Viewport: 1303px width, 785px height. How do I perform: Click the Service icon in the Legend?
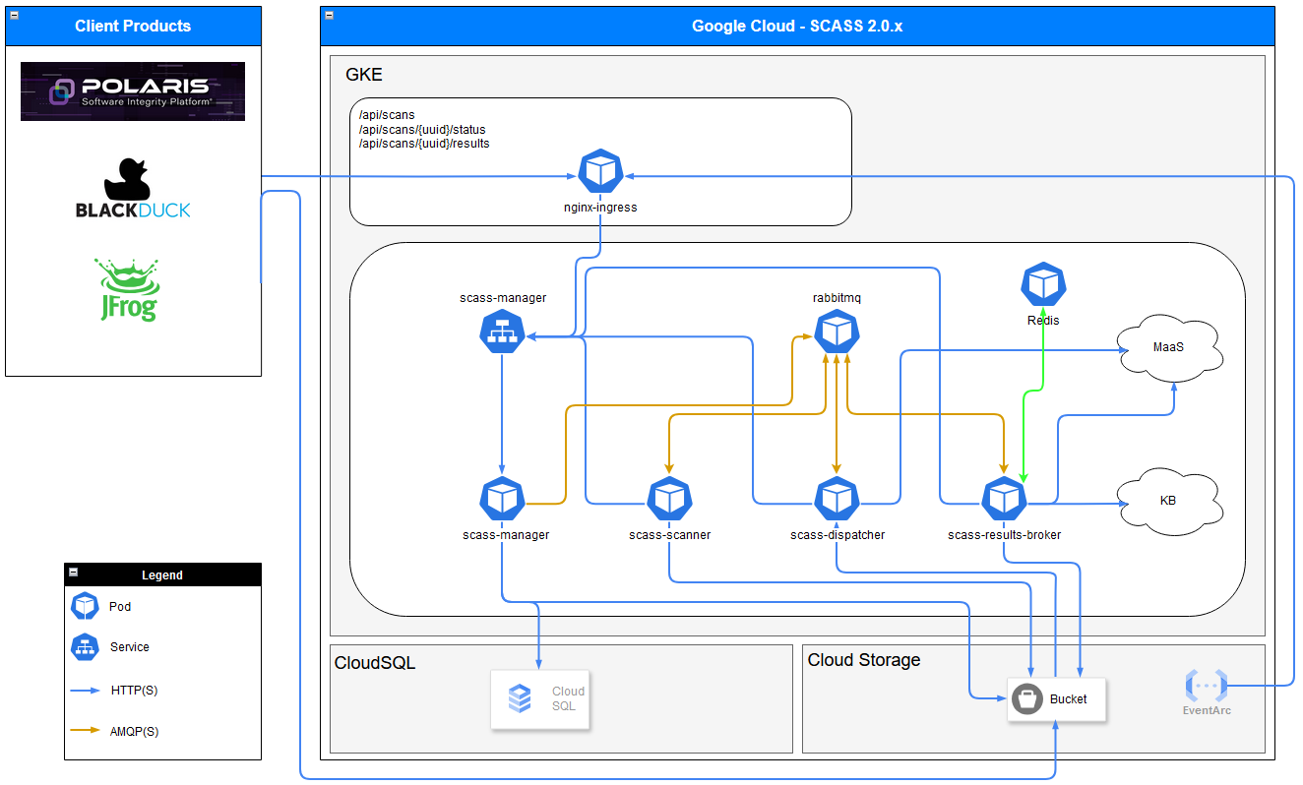(x=86, y=647)
